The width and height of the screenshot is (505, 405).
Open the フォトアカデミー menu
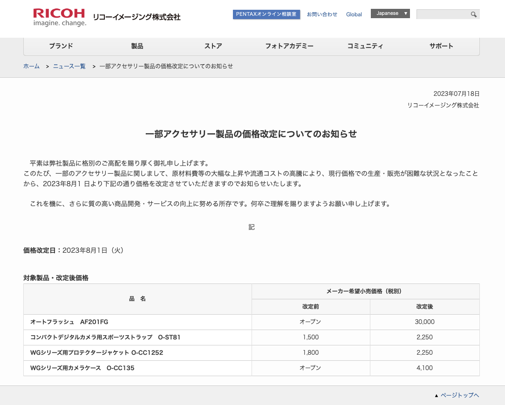[x=289, y=46]
